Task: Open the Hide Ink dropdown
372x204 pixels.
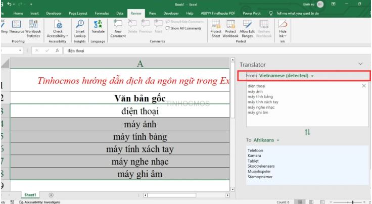Action: coord(283,29)
